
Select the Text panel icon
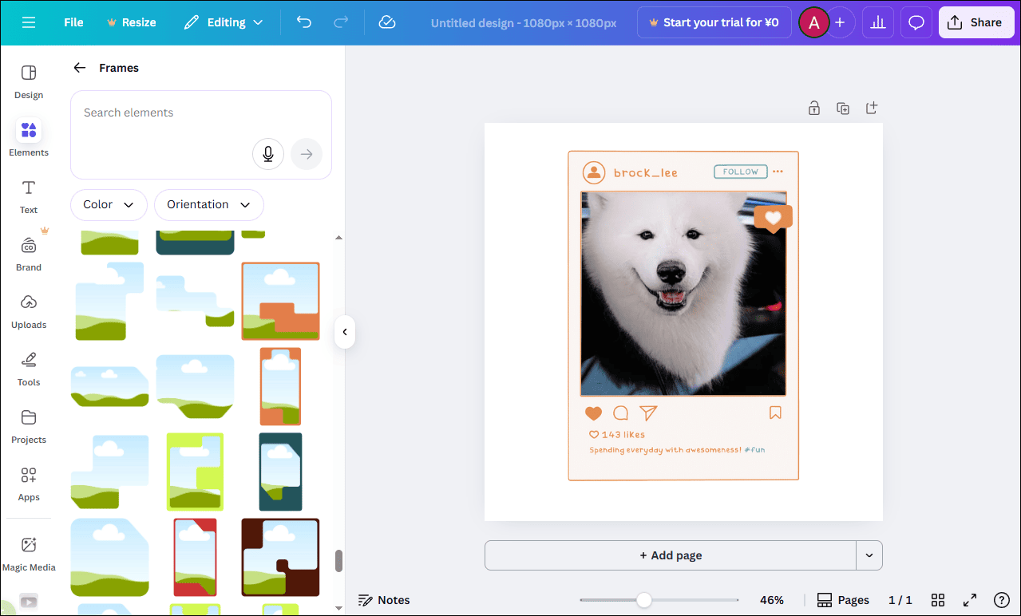tap(28, 195)
